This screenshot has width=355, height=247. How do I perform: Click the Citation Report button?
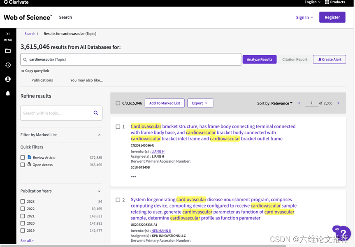[x=295, y=59]
